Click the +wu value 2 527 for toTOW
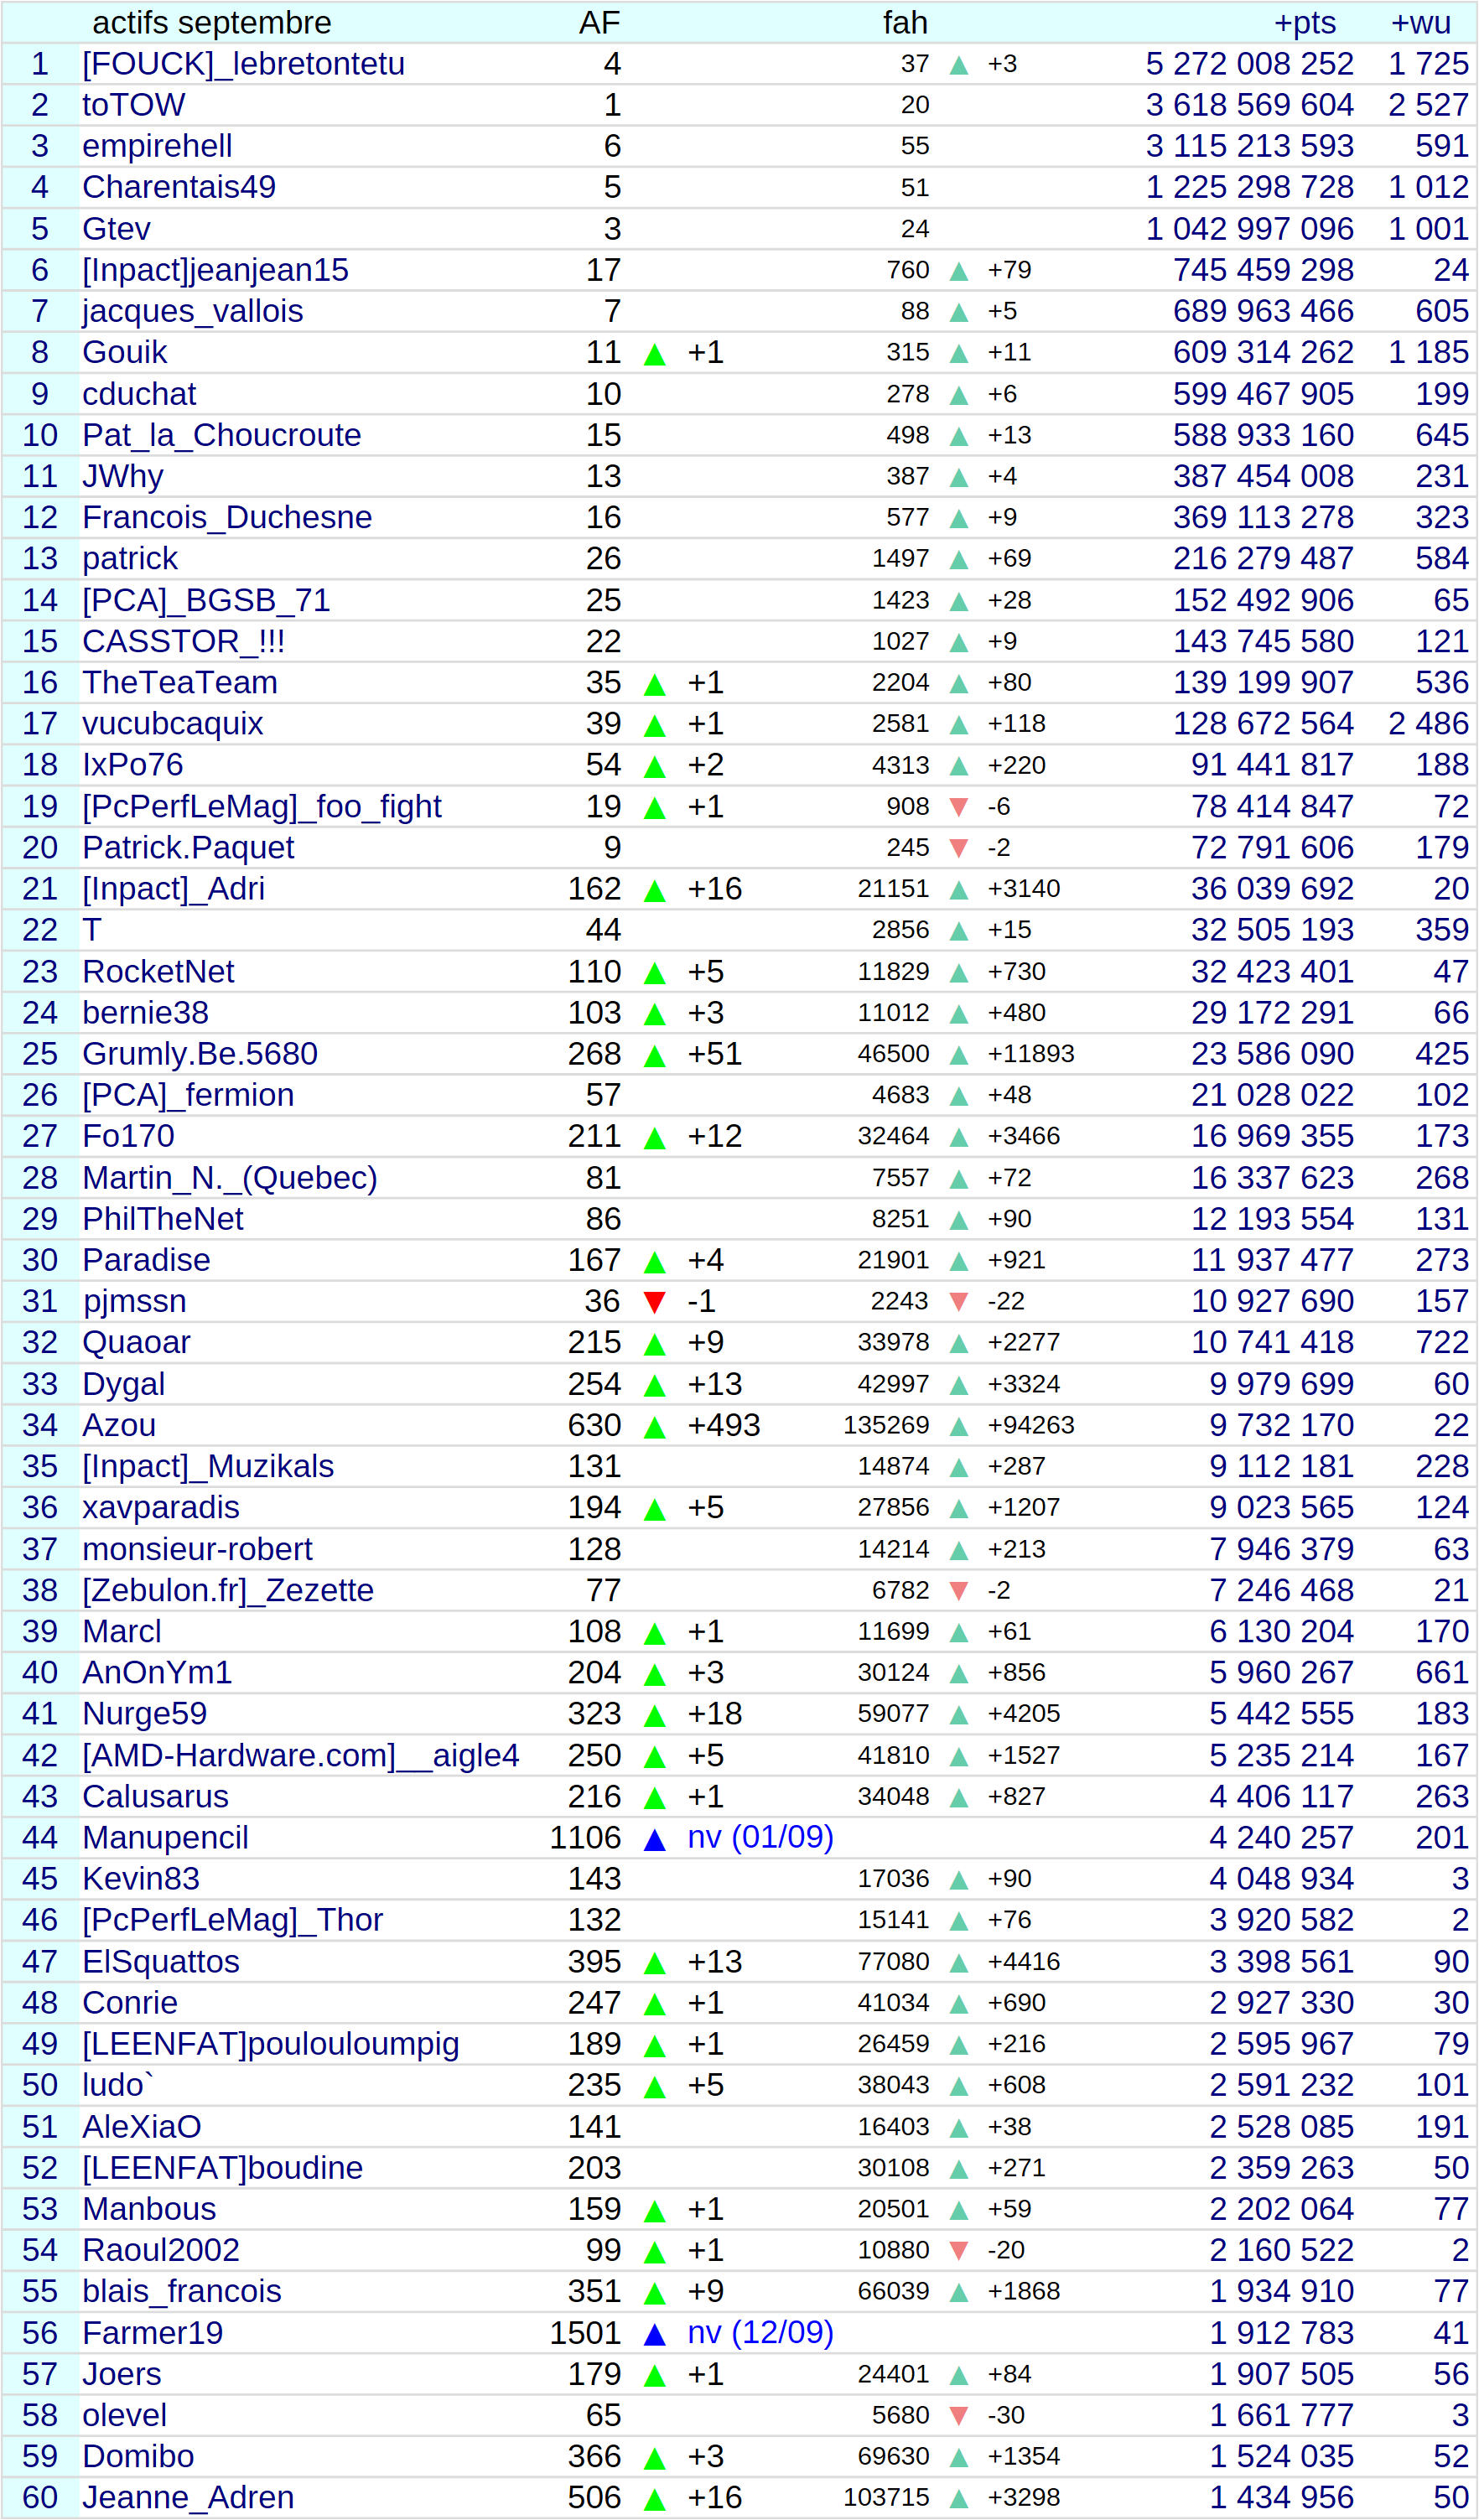Viewport: 1479px width, 2520px height. coord(1429,105)
